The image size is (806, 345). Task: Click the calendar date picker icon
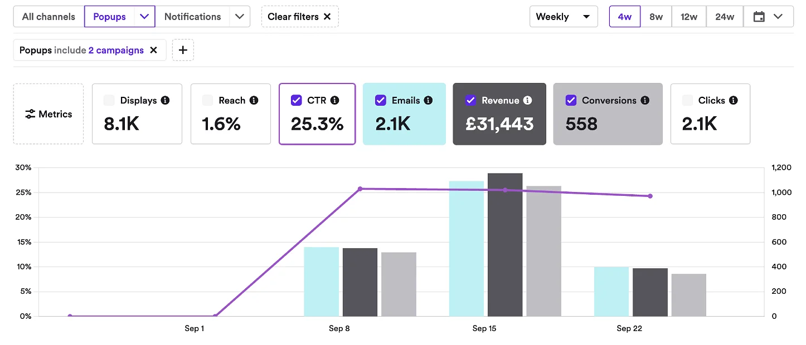(759, 17)
